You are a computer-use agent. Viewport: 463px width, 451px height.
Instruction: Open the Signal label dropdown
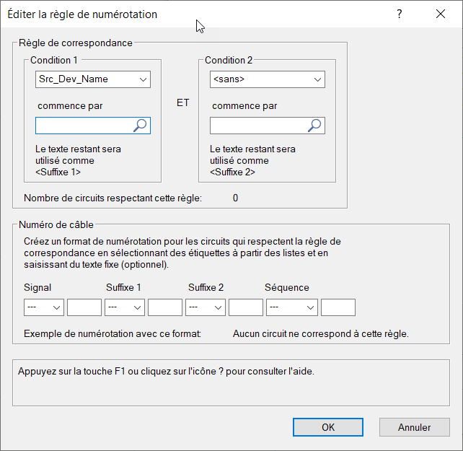coord(44,307)
